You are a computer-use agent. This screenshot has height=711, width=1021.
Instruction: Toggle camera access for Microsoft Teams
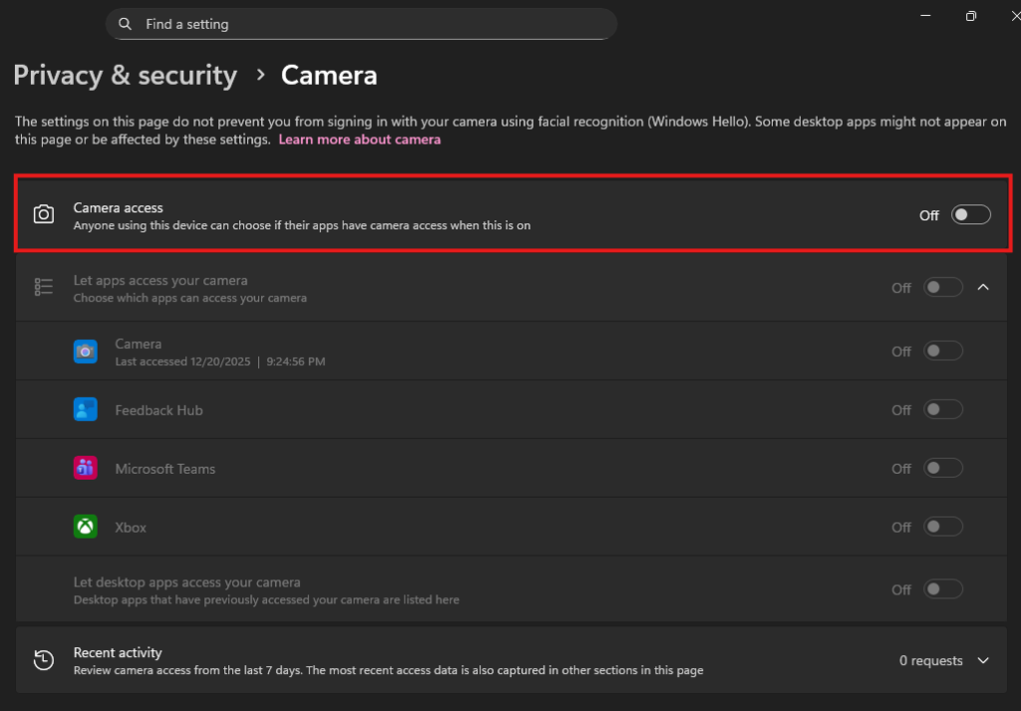pos(943,468)
